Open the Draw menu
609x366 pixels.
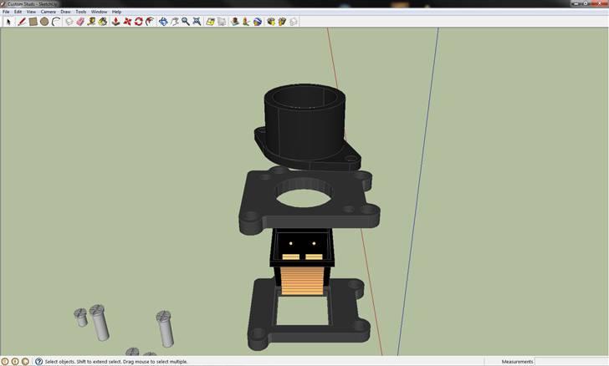[65, 13]
